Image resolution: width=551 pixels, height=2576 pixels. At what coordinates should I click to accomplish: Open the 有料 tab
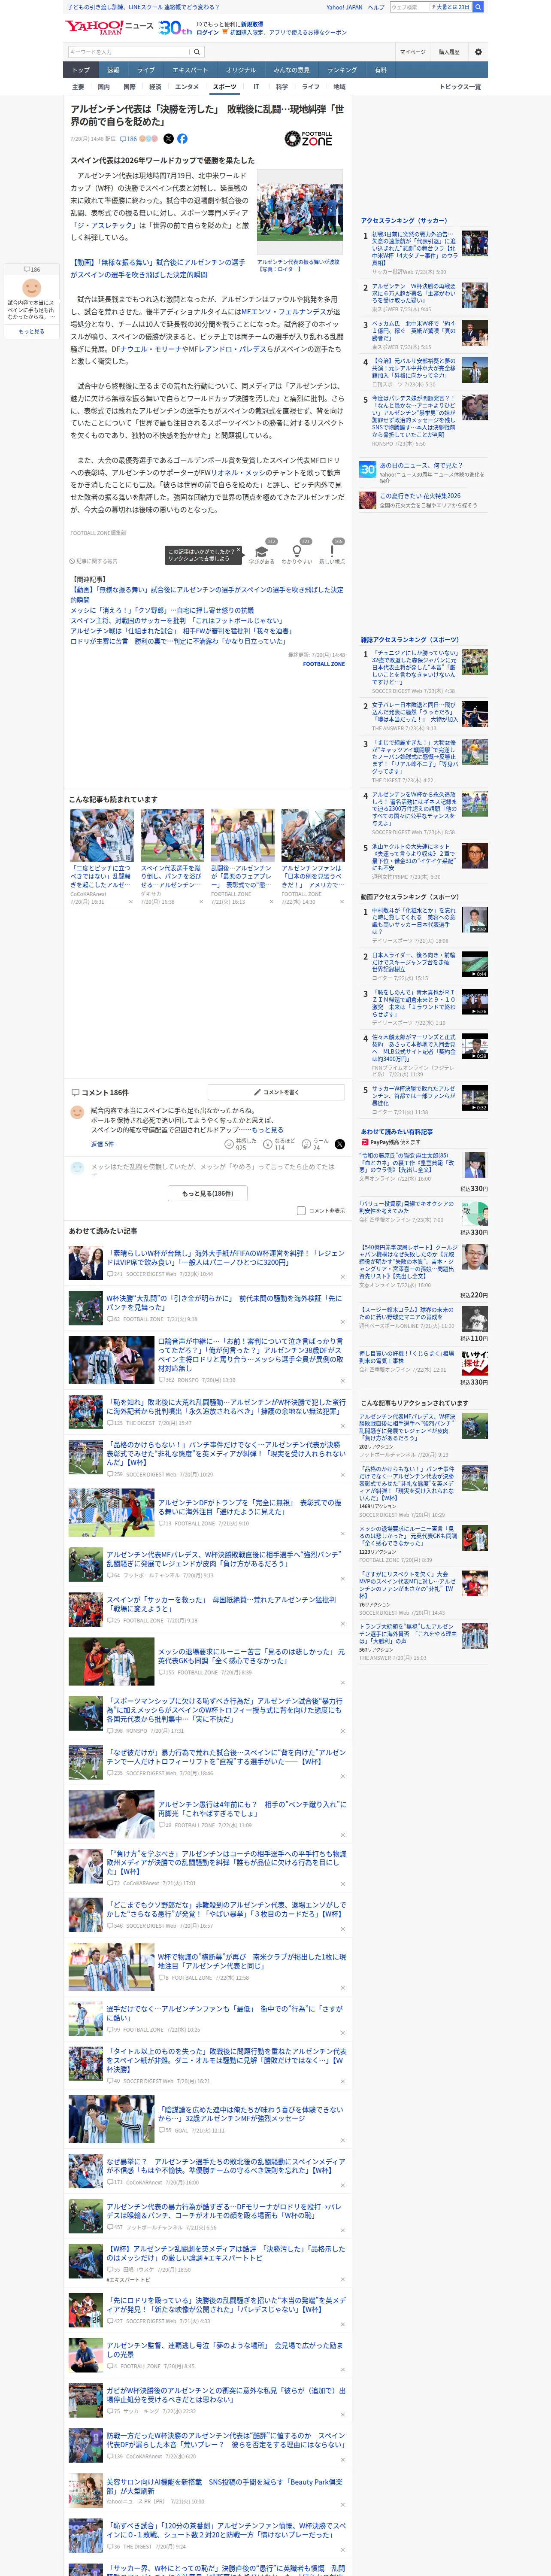click(x=380, y=70)
